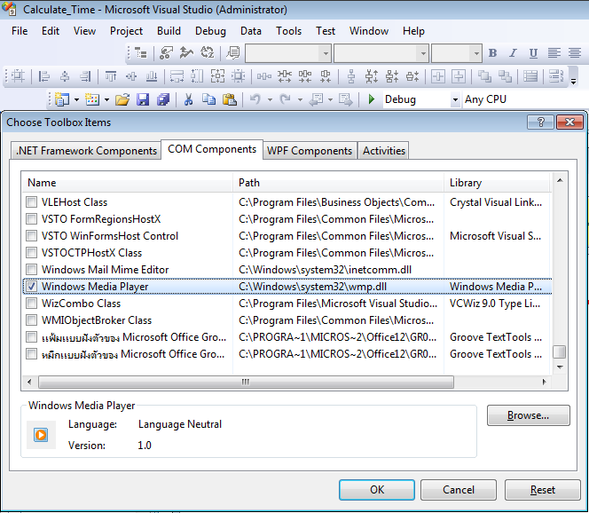Click the Align Middles icon
Viewport: 589px width, 513px height.
pos(131,76)
